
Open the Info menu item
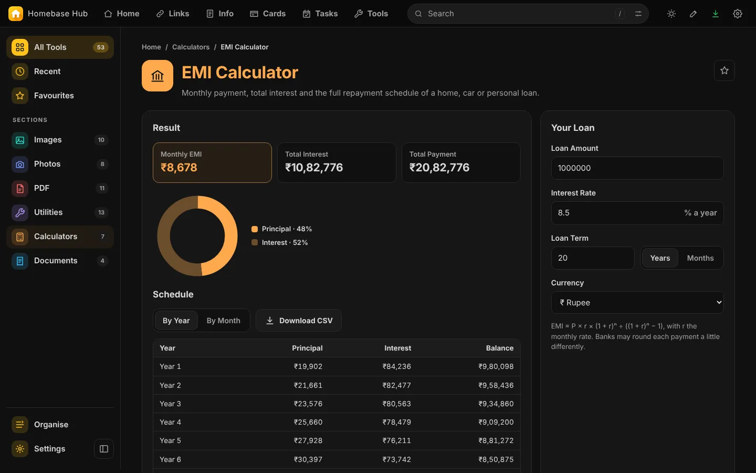[x=220, y=14]
